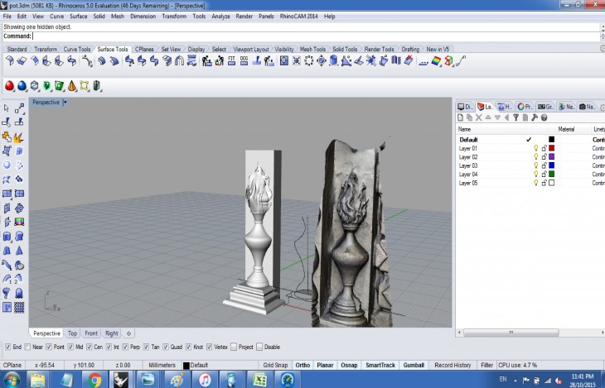The width and height of the screenshot is (605, 388).
Task: Click the Filter funnel icon in Layers panel
Action: (x=515, y=117)
